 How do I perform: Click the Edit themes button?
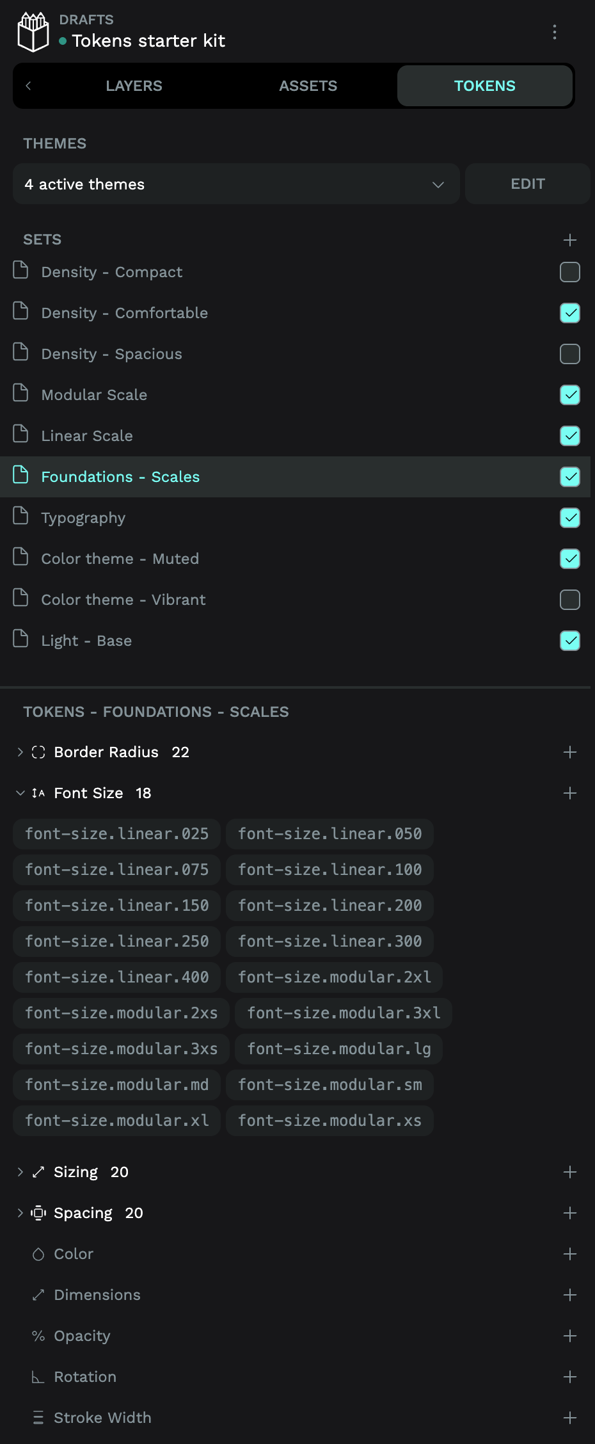point(527,184)
